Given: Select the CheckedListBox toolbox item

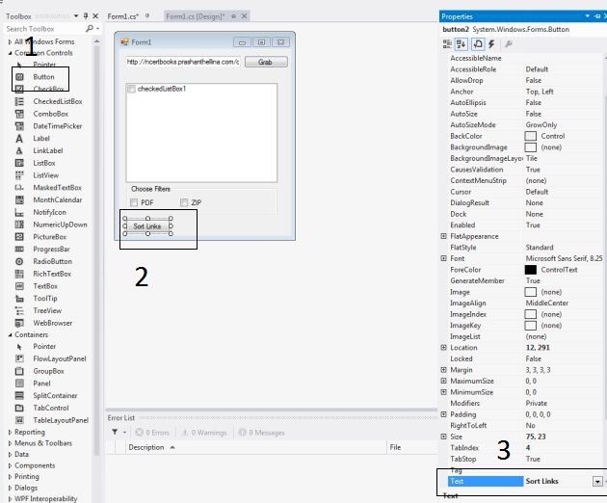Looking at the screenshot, I should tap(57, 101).
